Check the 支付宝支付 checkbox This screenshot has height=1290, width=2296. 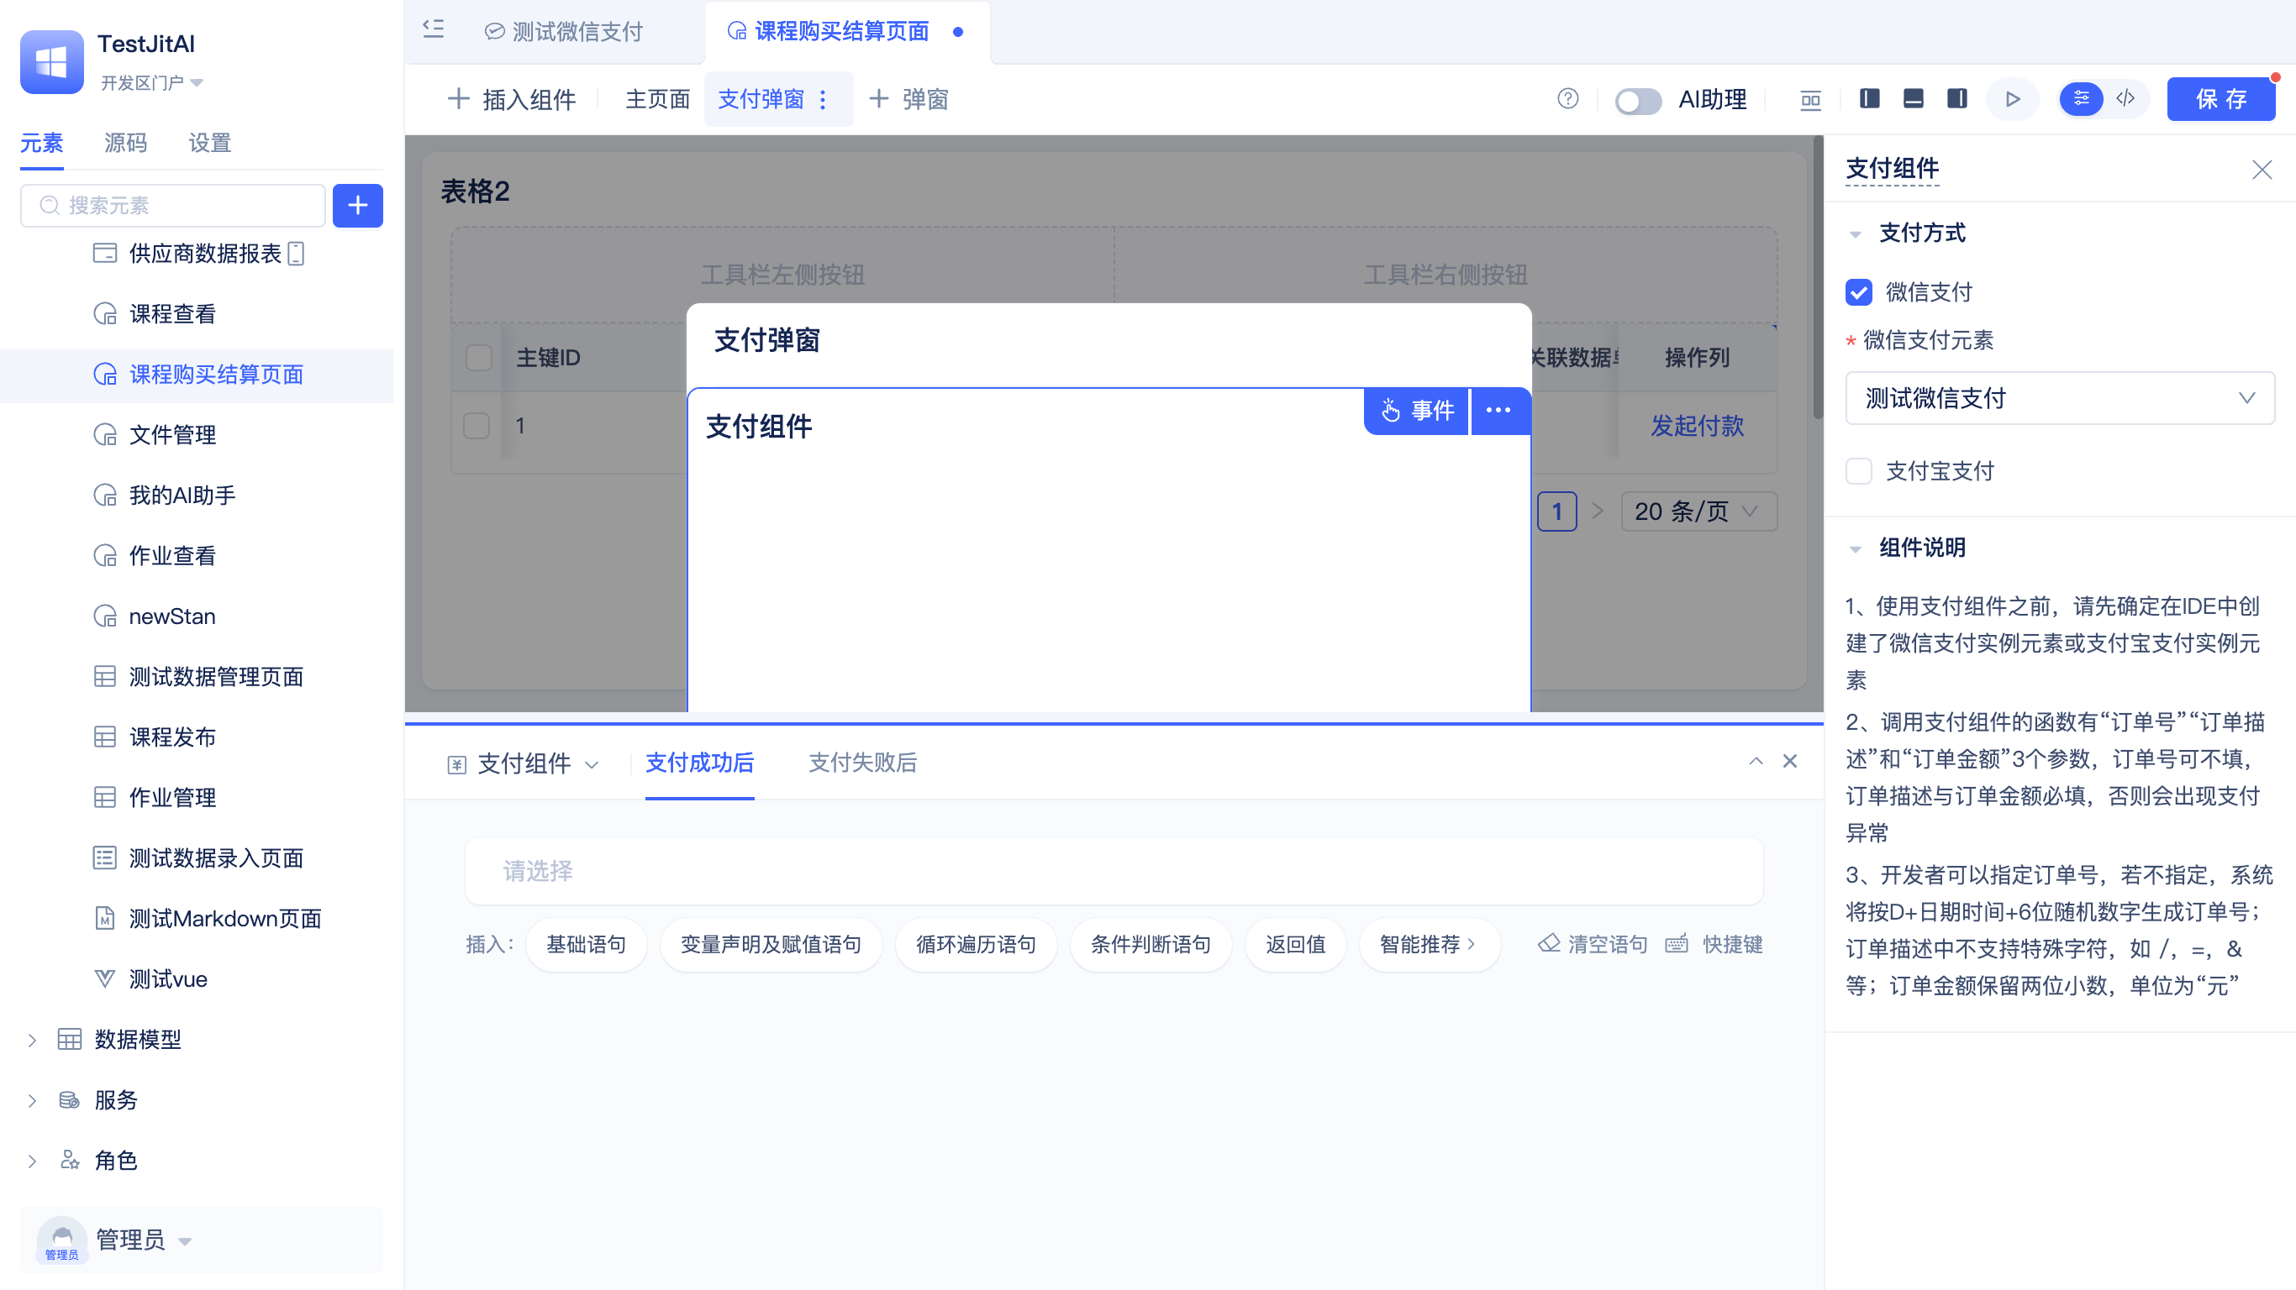pos(1858,471)
